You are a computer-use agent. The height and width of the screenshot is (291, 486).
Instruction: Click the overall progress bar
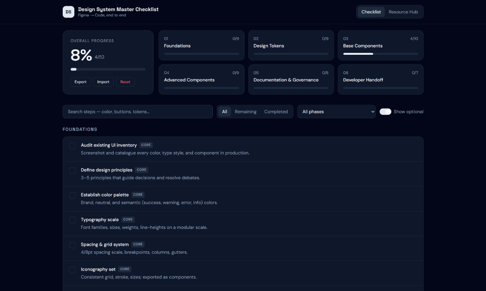[x=108, y=69]
